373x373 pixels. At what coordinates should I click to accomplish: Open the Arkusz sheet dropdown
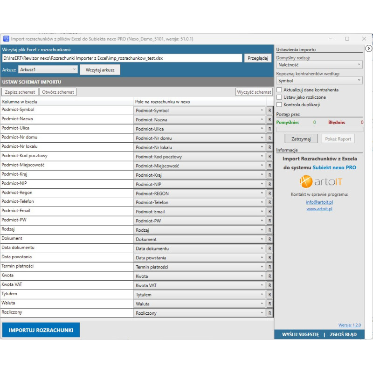pyautogui.click(x=48, y=69)
